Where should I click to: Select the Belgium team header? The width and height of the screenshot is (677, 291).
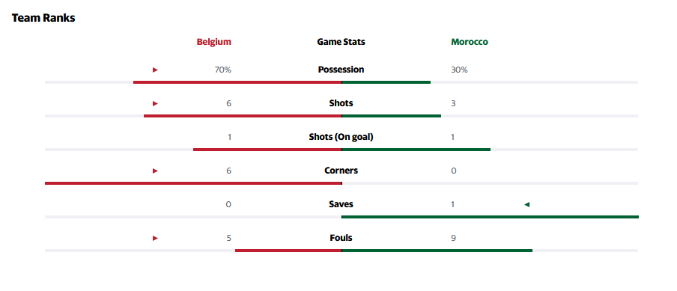[213, 42]
